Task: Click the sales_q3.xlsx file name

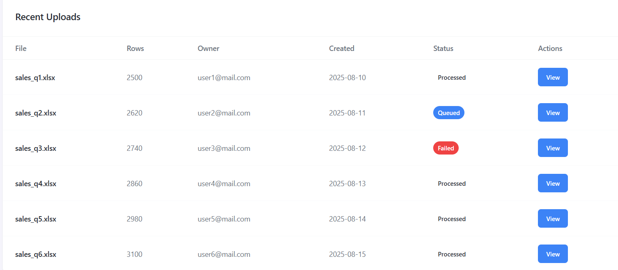Action: tap(36, 148)
